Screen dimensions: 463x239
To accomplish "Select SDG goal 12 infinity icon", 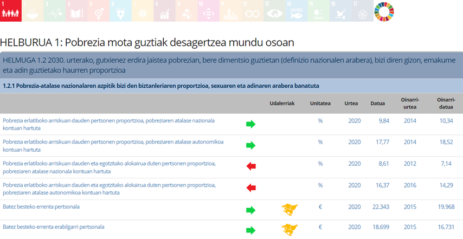I will [x=252, y=11].
